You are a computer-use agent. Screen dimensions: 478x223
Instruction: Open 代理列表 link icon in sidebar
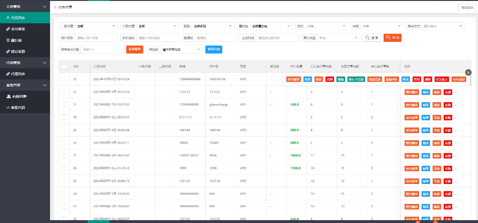pyautogui.click(x=24, y=74)
